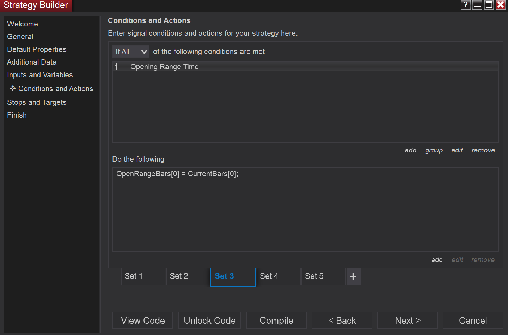This screenshot has height=335, width=508.
Task: Switch to the Set 1 tab
Action: [143, 276]
